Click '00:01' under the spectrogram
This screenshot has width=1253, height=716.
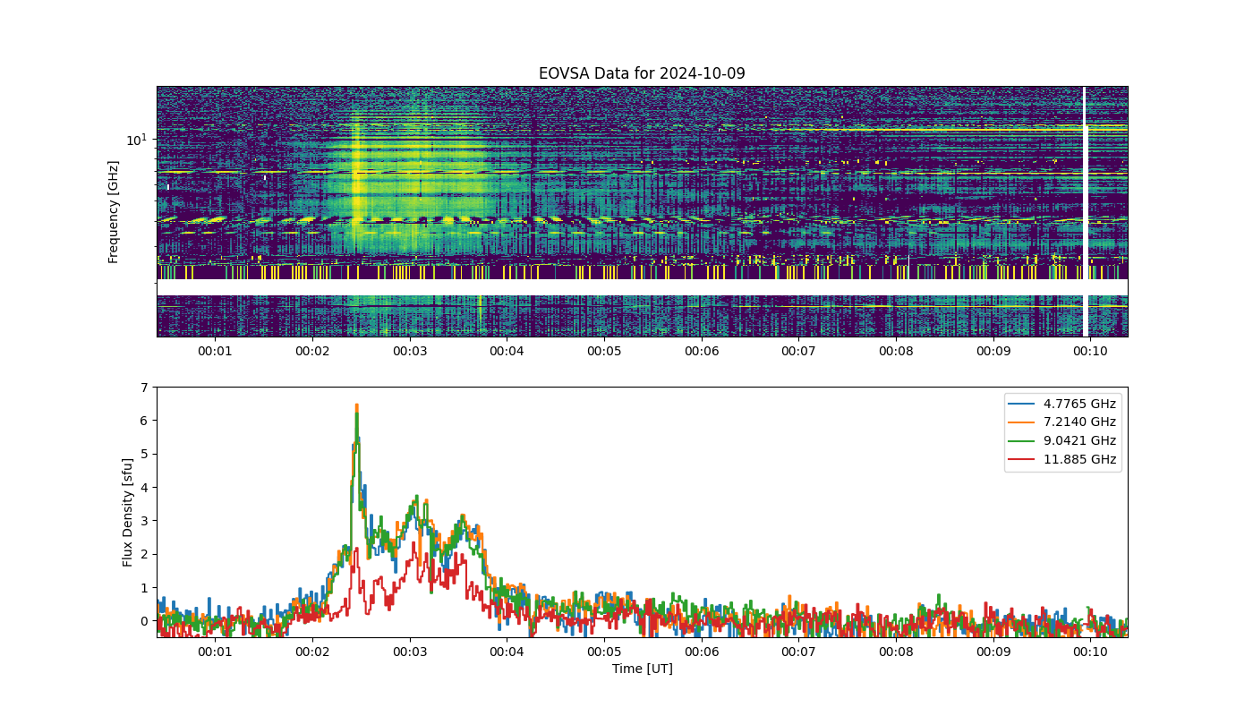click(x=215, y=351)
